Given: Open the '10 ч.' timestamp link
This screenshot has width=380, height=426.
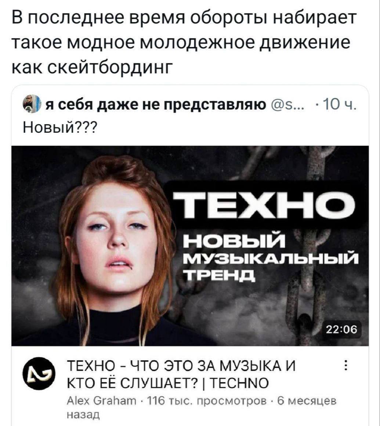Looking at the screenshot, I should (x=339, y=104).
